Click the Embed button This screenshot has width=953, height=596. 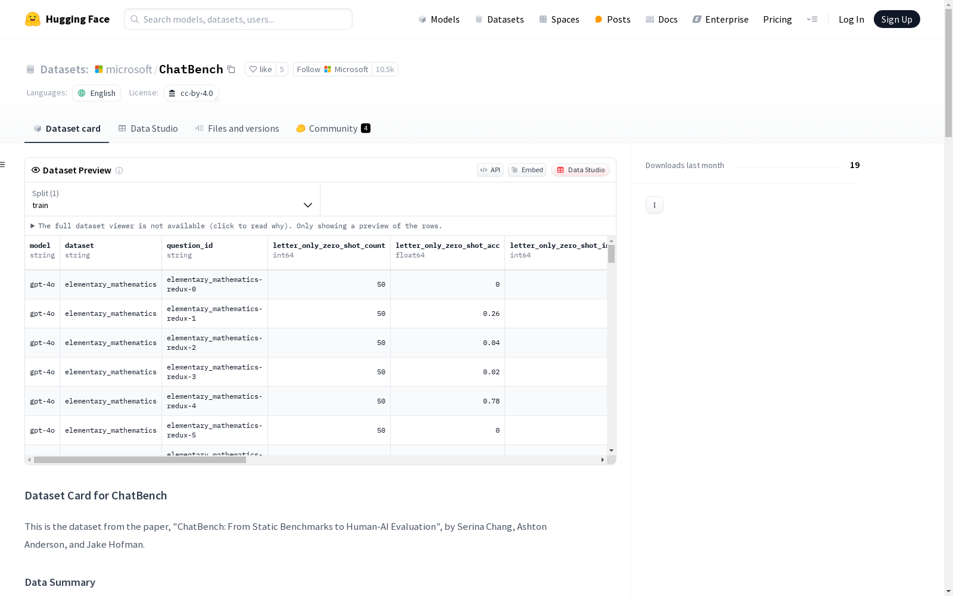527,170
